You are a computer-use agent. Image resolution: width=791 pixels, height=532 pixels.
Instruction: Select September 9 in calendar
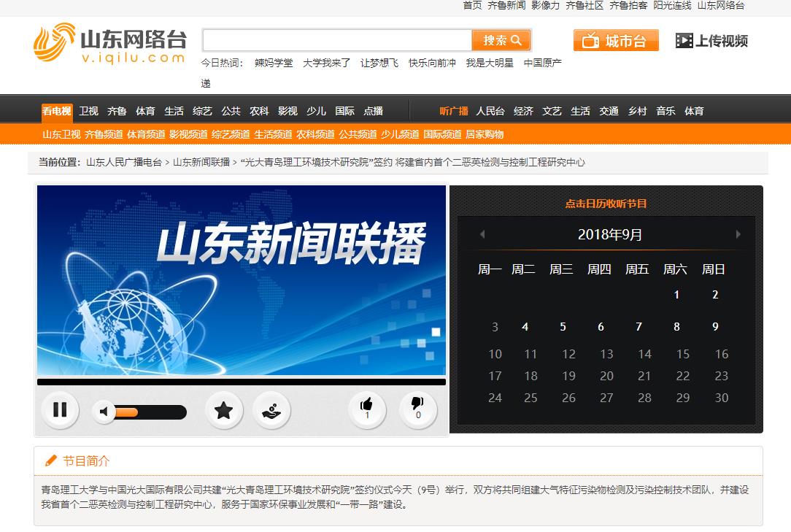point(715,327)
